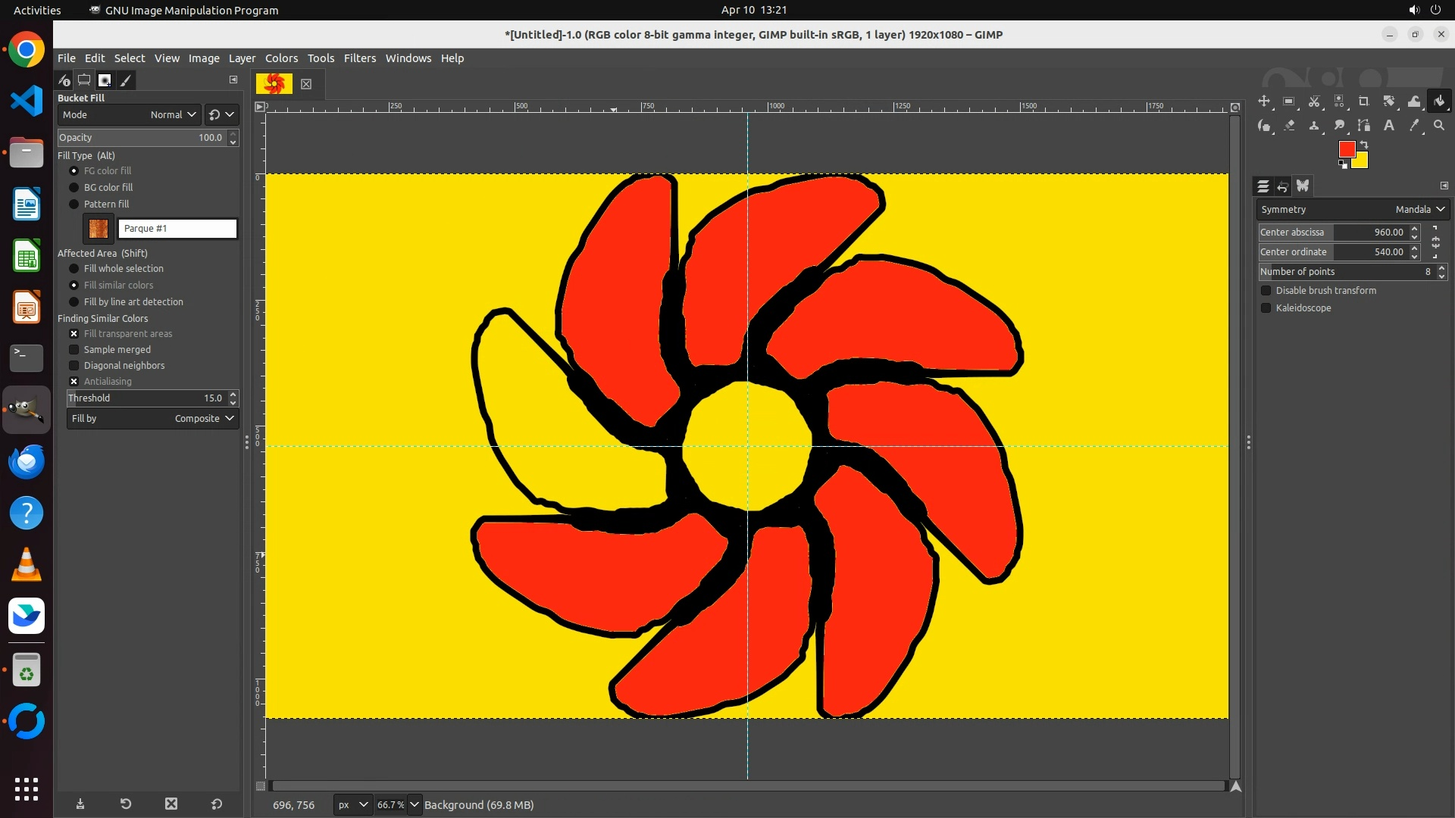
Task: Pick the Eraser tool
Action: point(1289,126)
